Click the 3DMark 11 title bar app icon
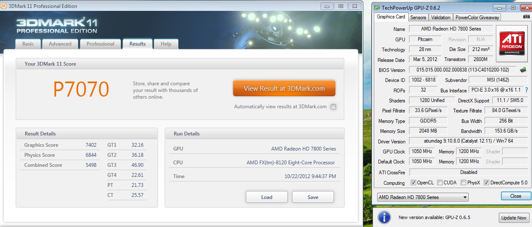The width and height of the screenshot is (532, 227). point(3,6)
